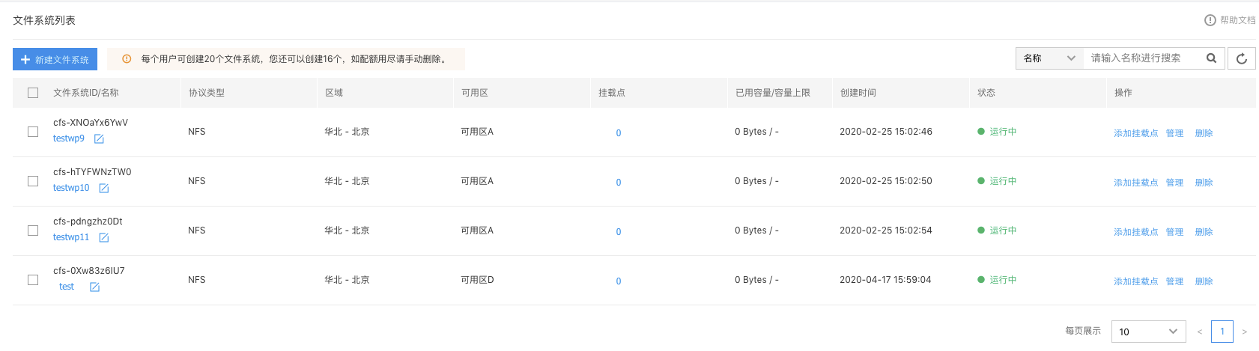Check the box for cfs-XNOaYx6YwV row
Image resolution: width=1259 pixels, height=351 pixels.
[x=33, y=132]
